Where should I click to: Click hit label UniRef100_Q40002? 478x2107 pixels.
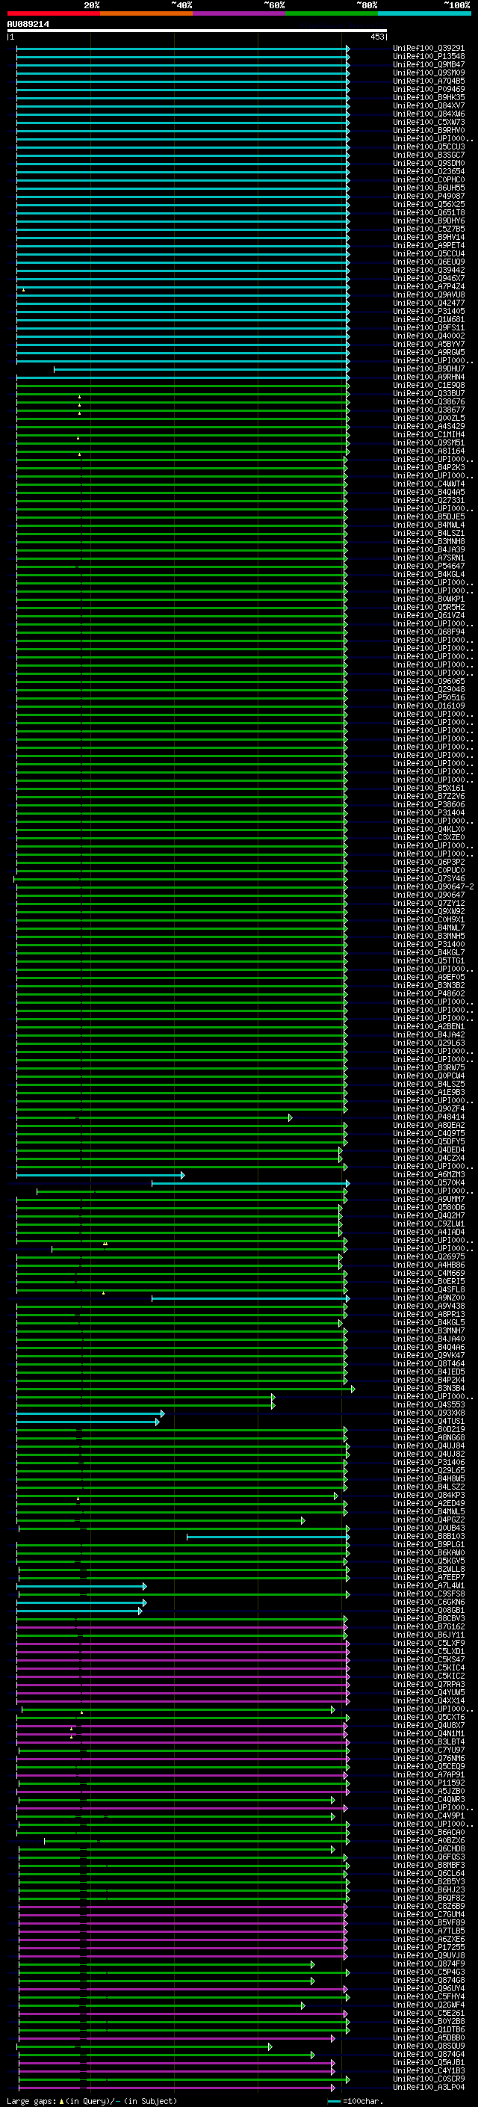[429, 336]
